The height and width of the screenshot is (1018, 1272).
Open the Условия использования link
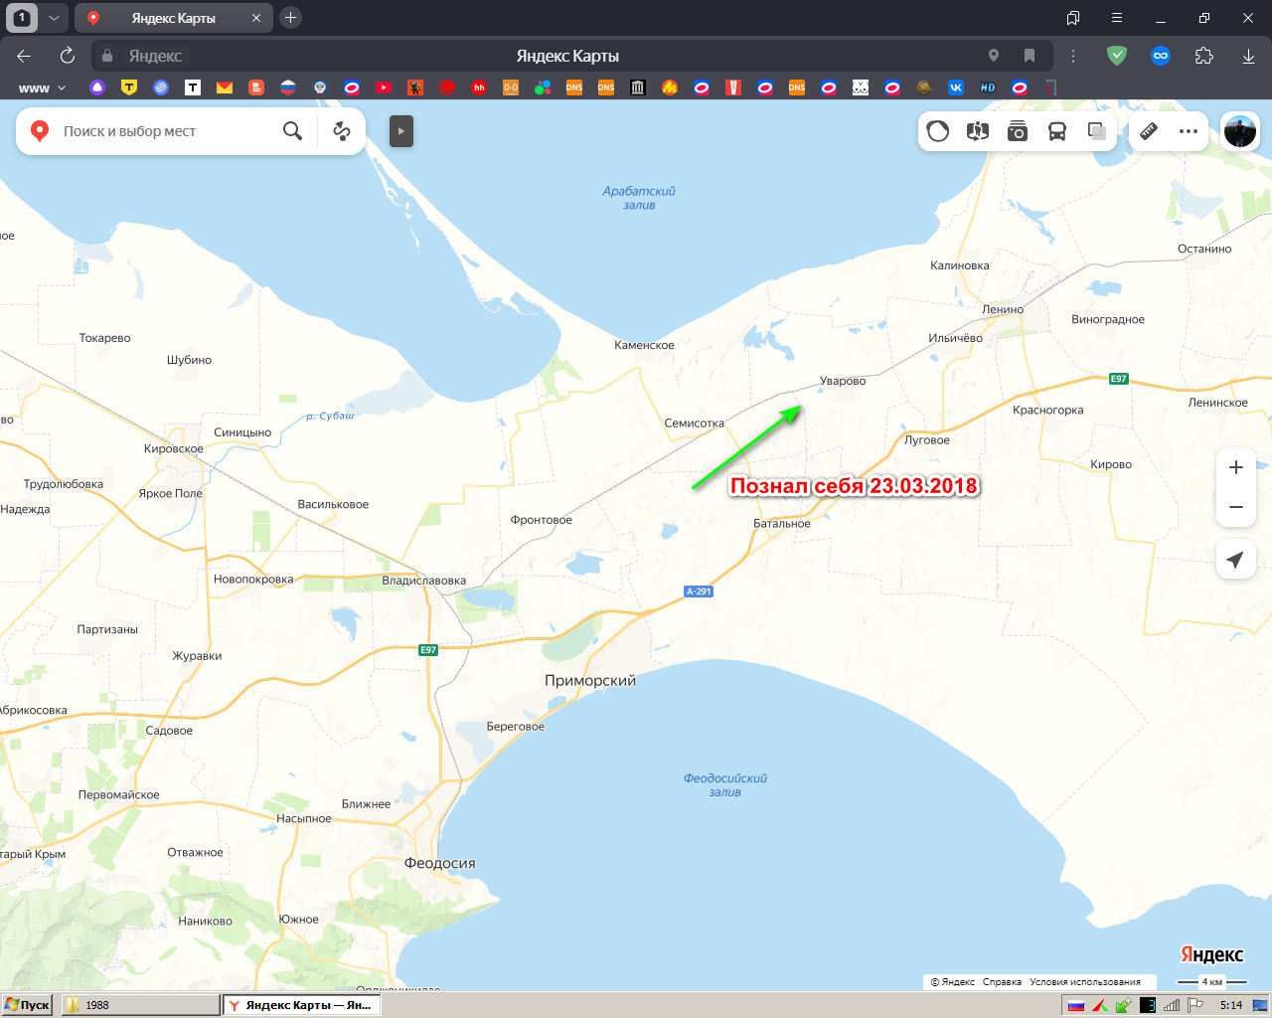tap(1085, 982)
